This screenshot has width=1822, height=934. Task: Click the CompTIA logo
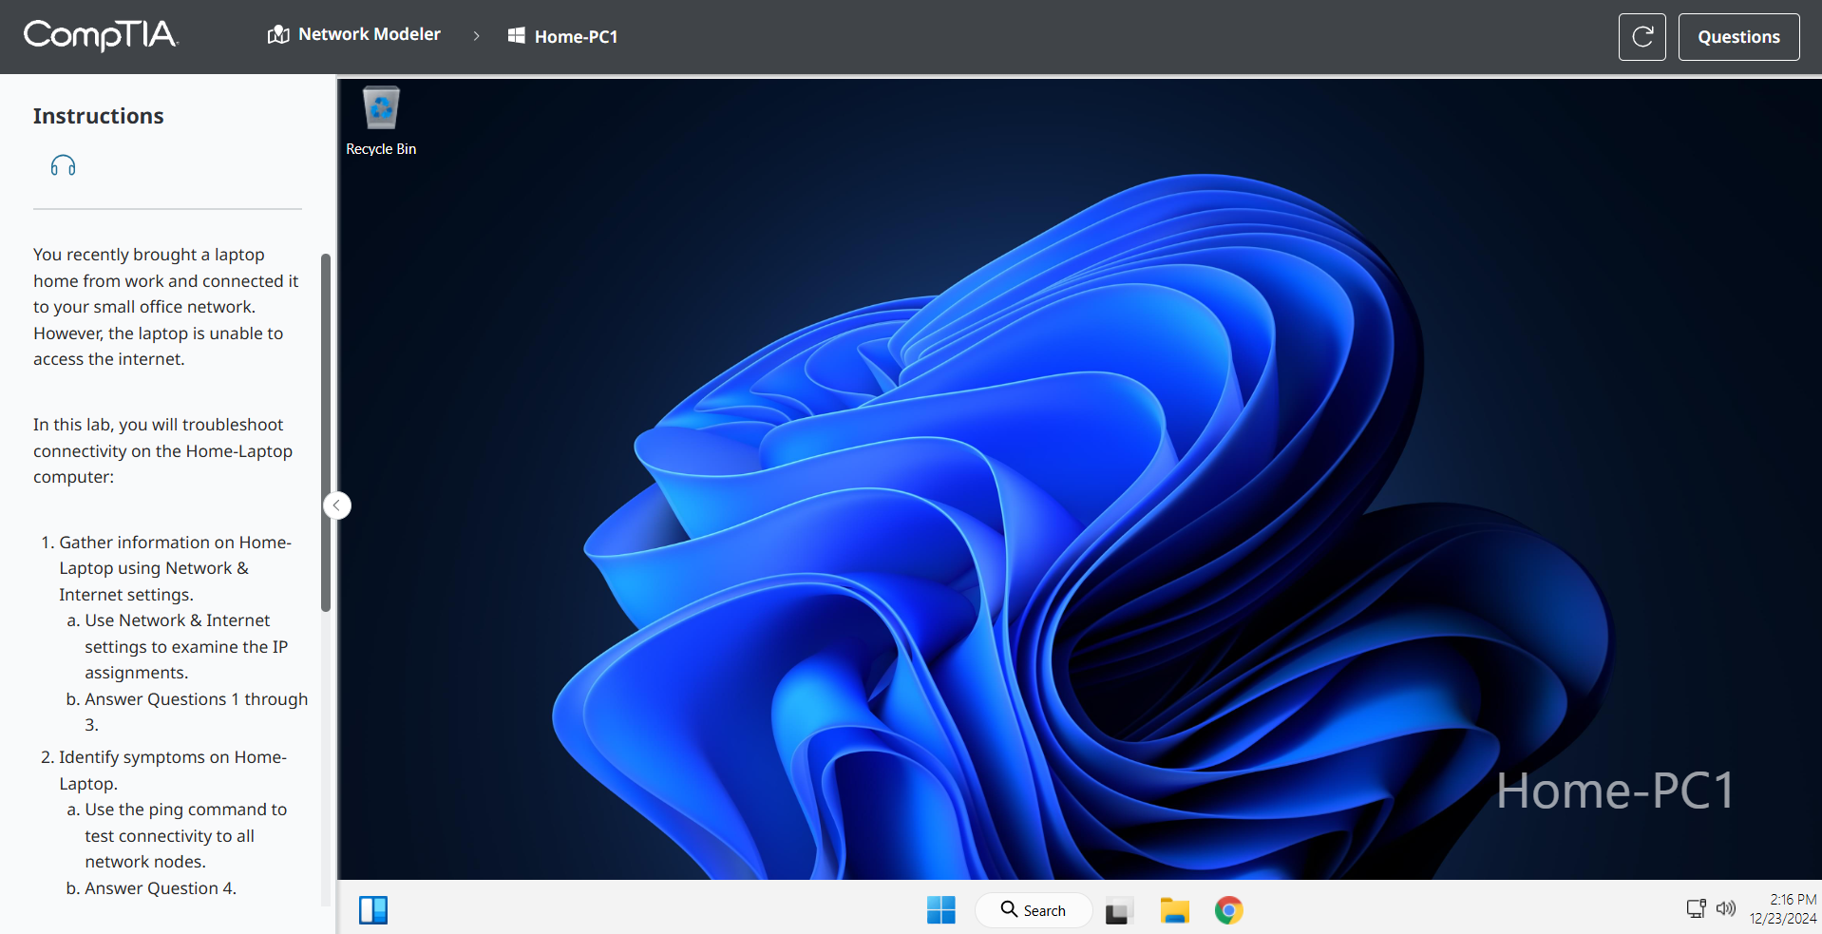101,35
